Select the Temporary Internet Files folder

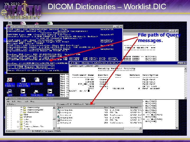32,126
